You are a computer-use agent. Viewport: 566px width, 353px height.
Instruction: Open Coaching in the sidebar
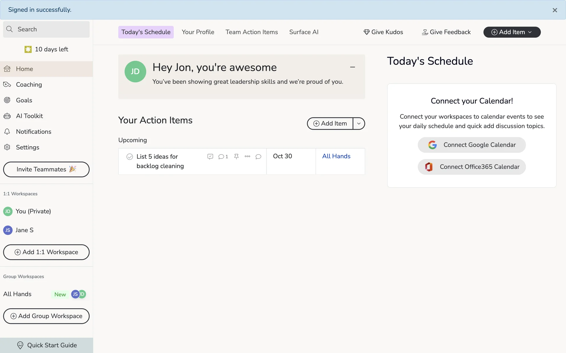(x=29, y=84)
